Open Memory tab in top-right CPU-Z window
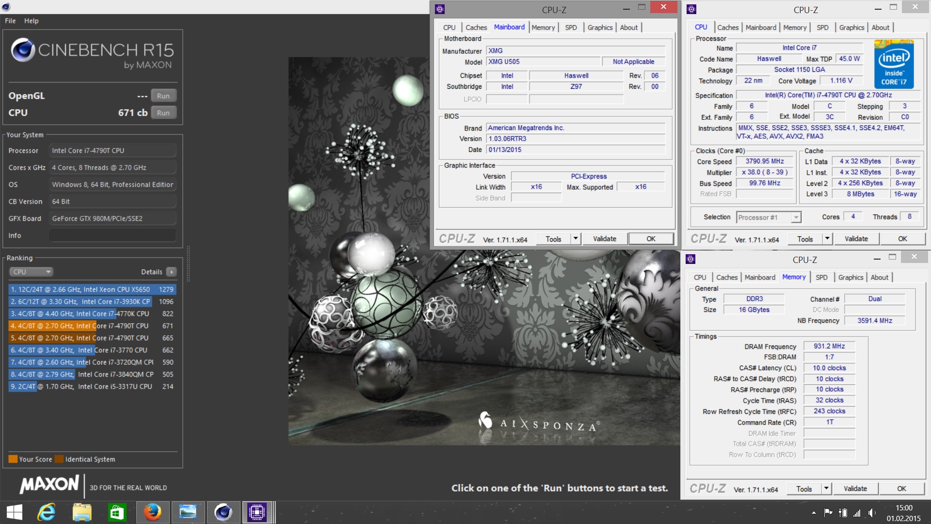The width and height of the screenshot is (931, 524). (x=795, y=28)
